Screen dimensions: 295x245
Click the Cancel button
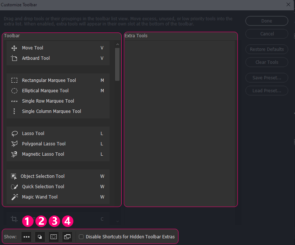(x=267, y=34)
